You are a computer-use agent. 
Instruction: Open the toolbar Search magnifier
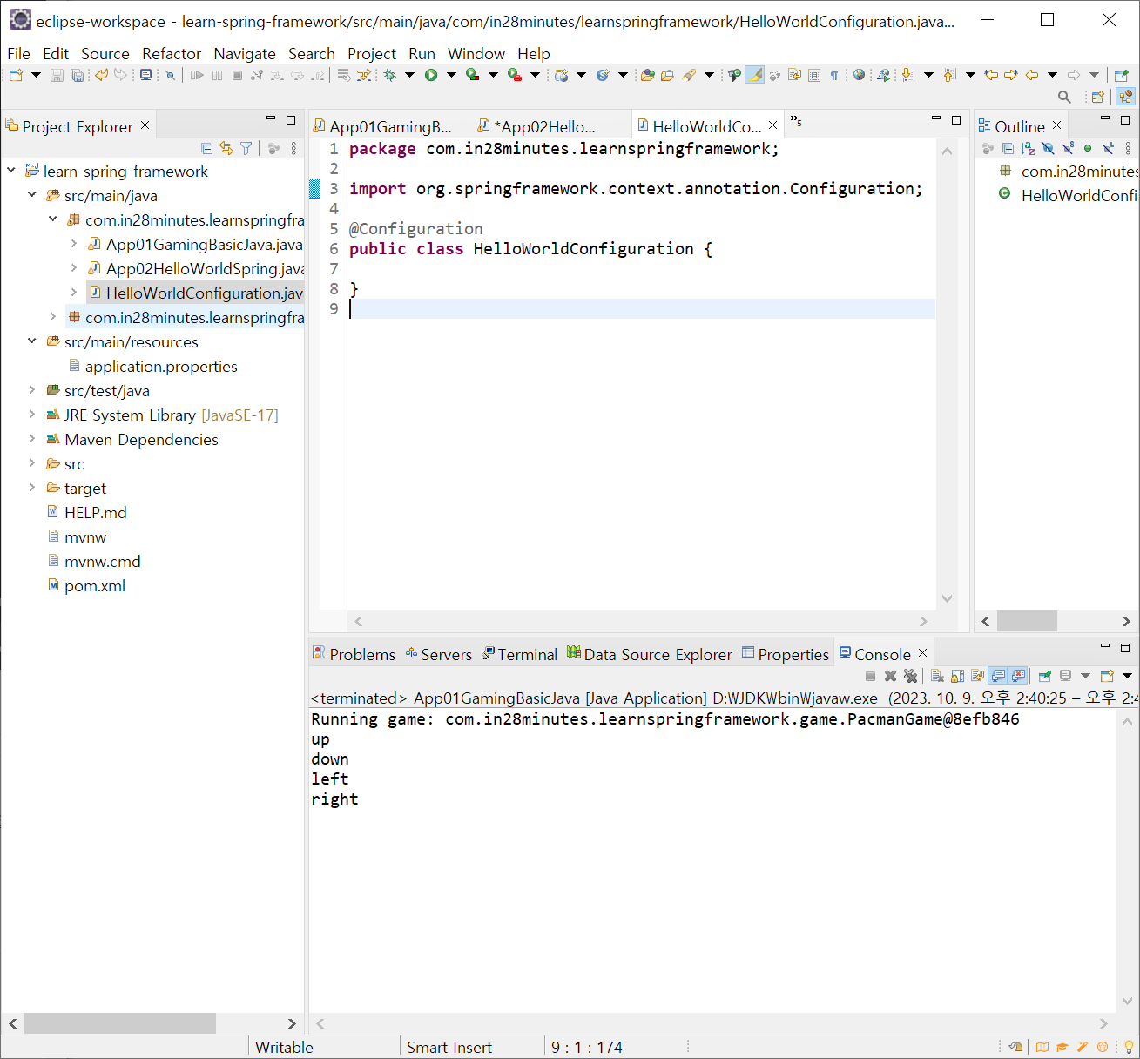click(1064, 97)
